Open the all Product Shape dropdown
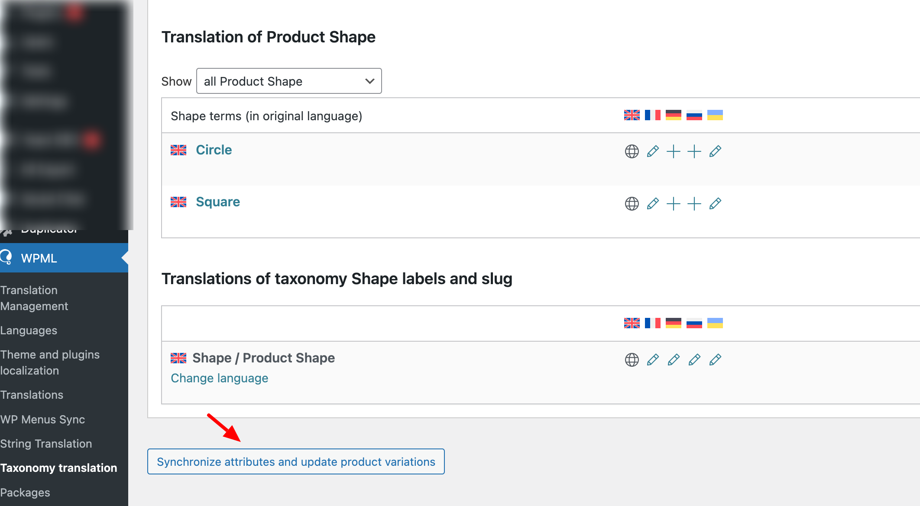 [x=289, y=81]
